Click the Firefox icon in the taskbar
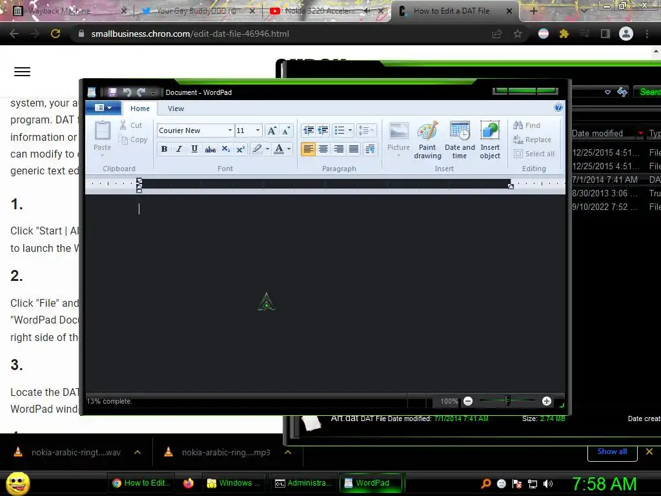 tap(188, 483)
